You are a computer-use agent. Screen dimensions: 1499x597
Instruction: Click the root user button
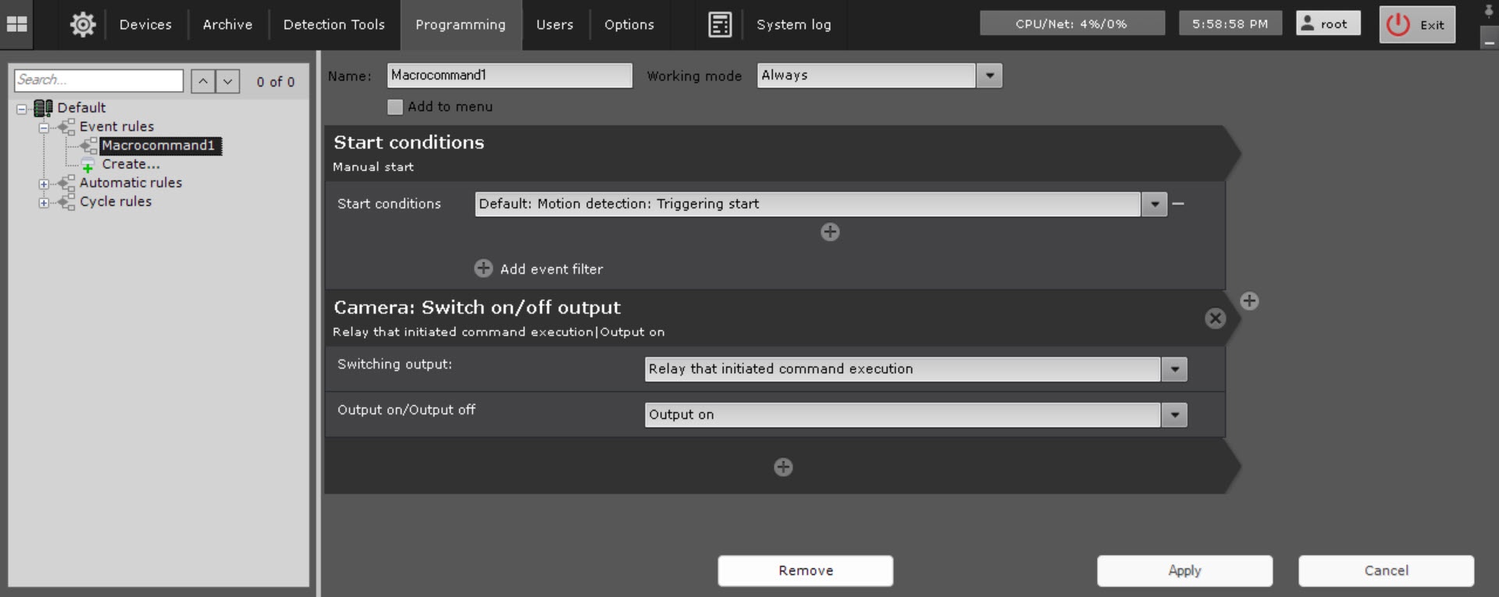tap(1327, 23)
